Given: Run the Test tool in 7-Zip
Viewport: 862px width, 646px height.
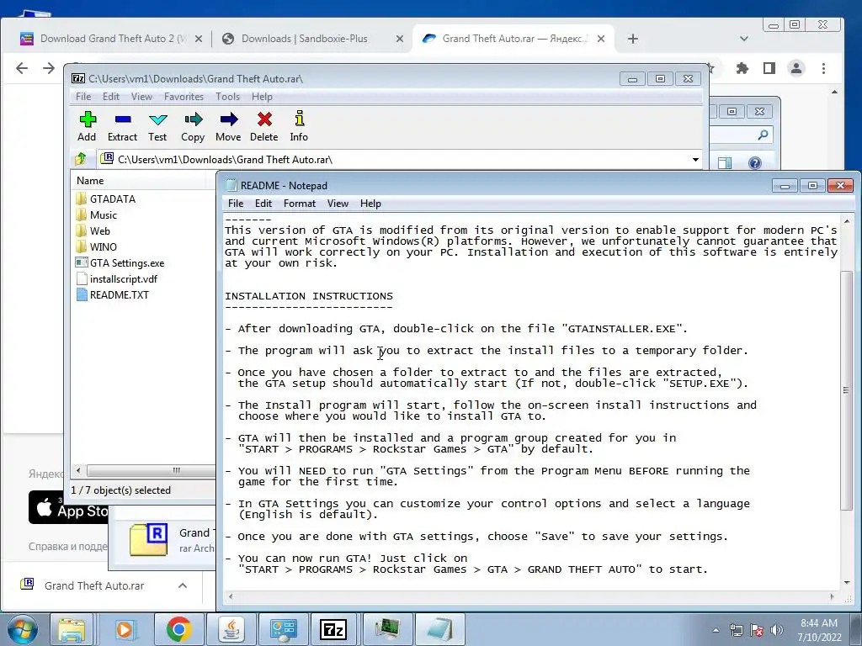Looking at the screenshot, I should point(157,126).
